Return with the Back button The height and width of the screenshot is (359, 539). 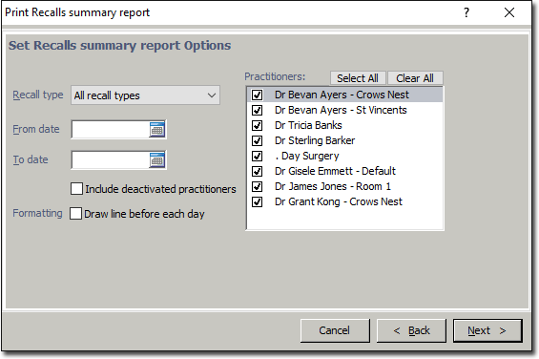[x=411, y=330]
